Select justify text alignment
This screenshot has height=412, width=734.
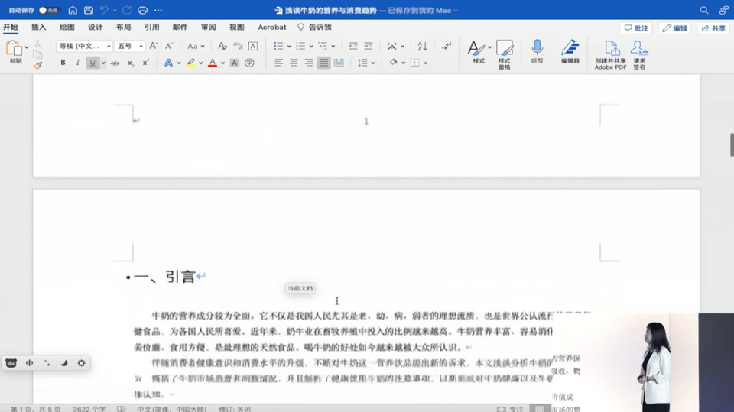[324, 63]
